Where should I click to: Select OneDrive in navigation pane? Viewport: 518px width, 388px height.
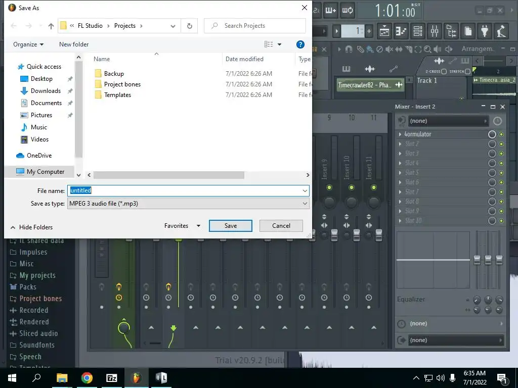click(x=39, y=156)
